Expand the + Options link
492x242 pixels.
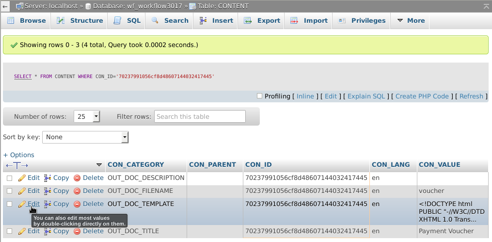pos(18,155)
